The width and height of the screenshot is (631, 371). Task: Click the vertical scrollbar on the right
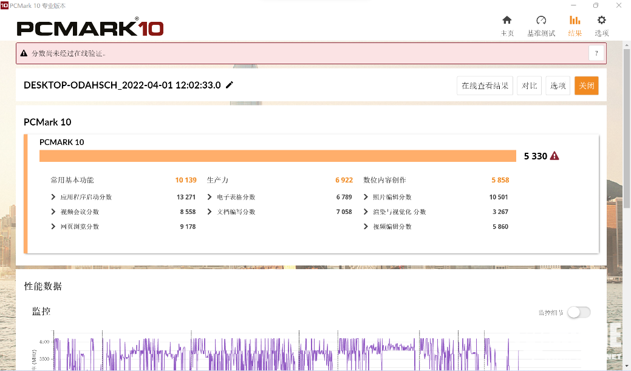pyautogui.click(x=627, y=121)
